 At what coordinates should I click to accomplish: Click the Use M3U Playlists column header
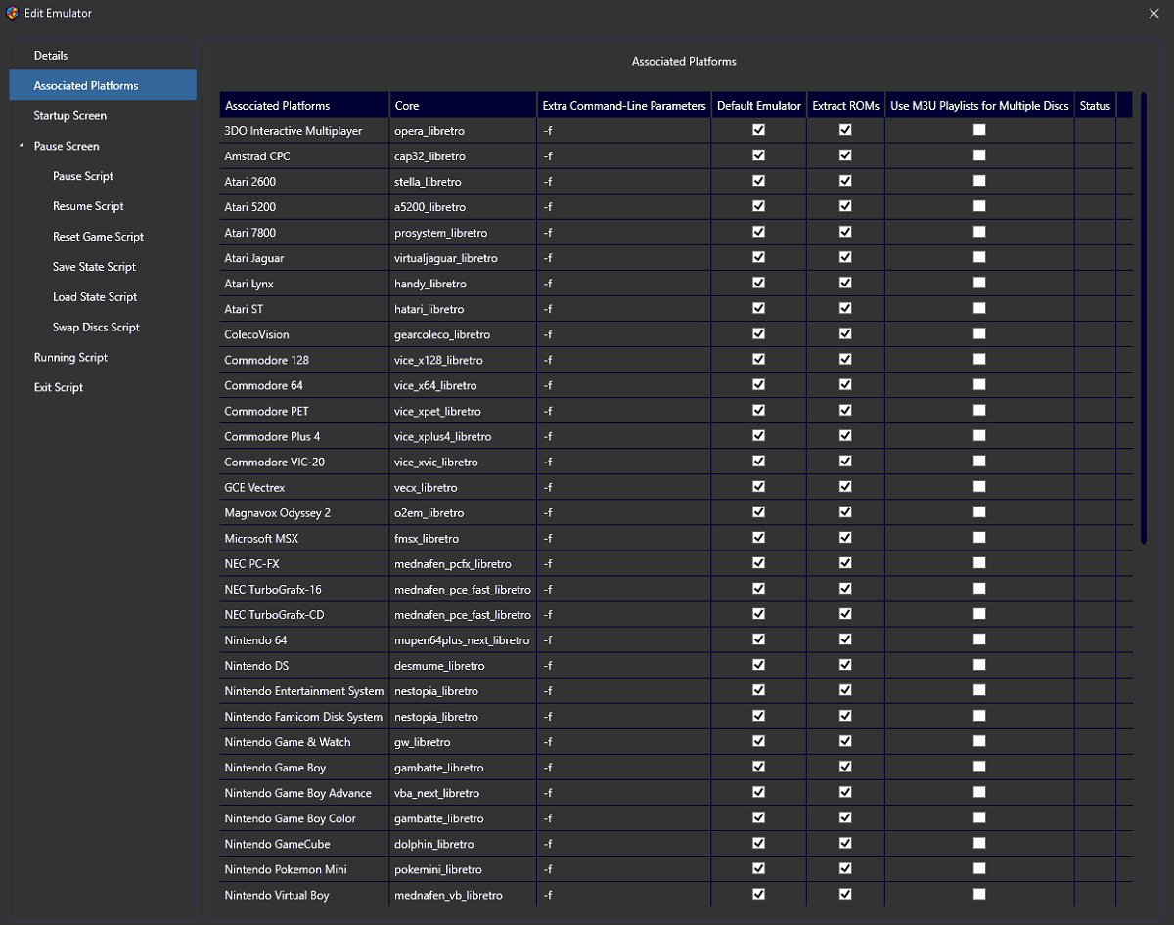(x=979, y=105)
